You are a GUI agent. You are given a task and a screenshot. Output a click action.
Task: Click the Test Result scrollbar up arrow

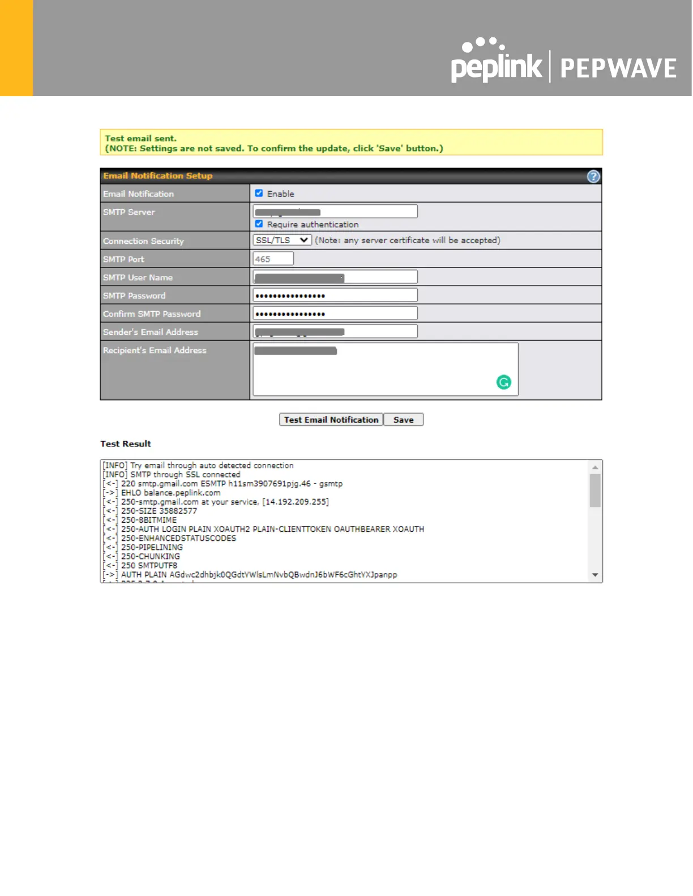[595, 467]
